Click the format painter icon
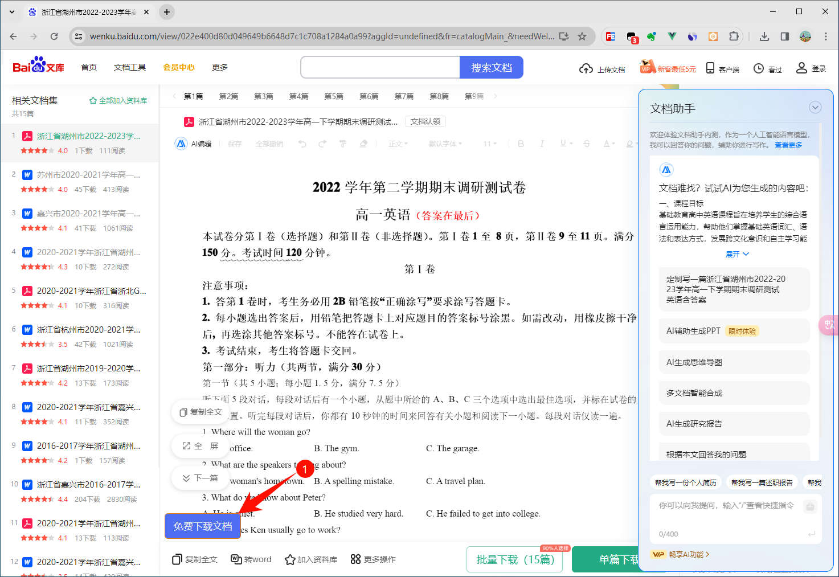The width and height of the screenshot is (839, 577). (x=343, y=144)
